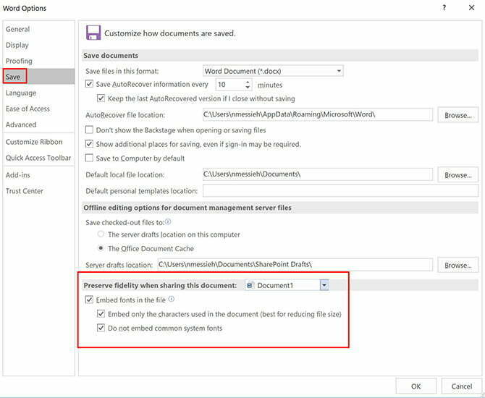Browse for server drafts location
The width and height of the screenshot is (485, 398).
click(x=457, y=265)
